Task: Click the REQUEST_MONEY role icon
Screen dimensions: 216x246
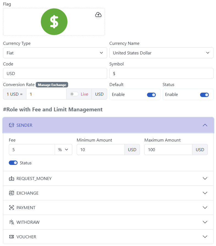Action: tap(11, 178)
